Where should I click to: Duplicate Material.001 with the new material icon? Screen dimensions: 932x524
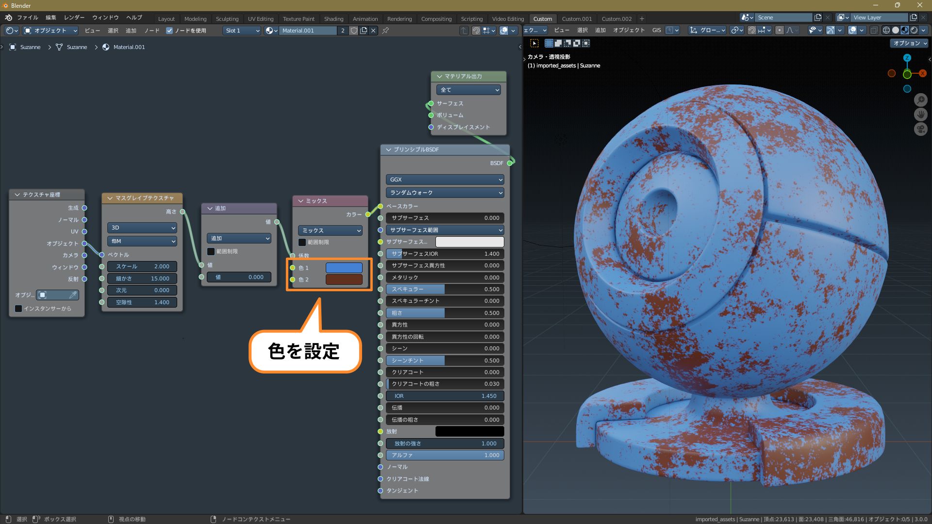click(x=364, y=31)
